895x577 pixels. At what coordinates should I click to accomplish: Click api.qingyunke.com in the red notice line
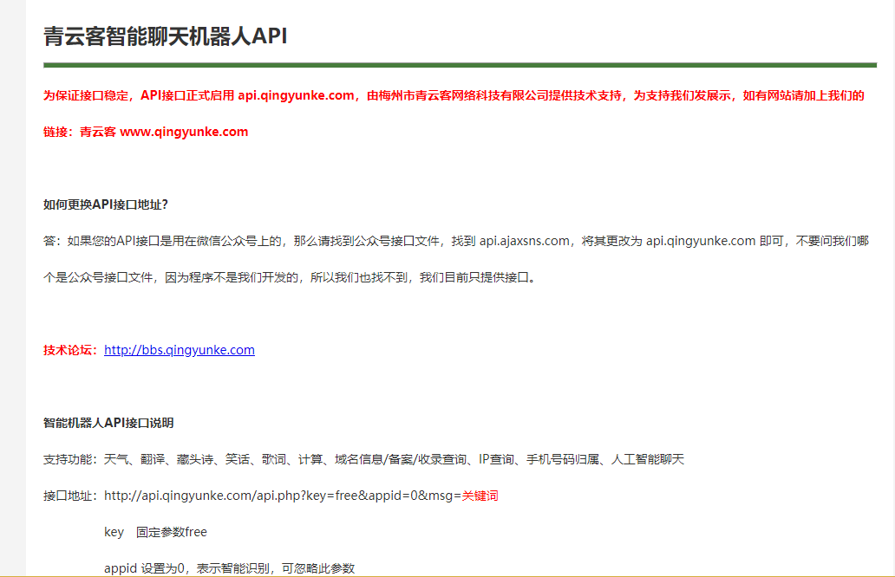pyautogui.click(x=296, y=96)
